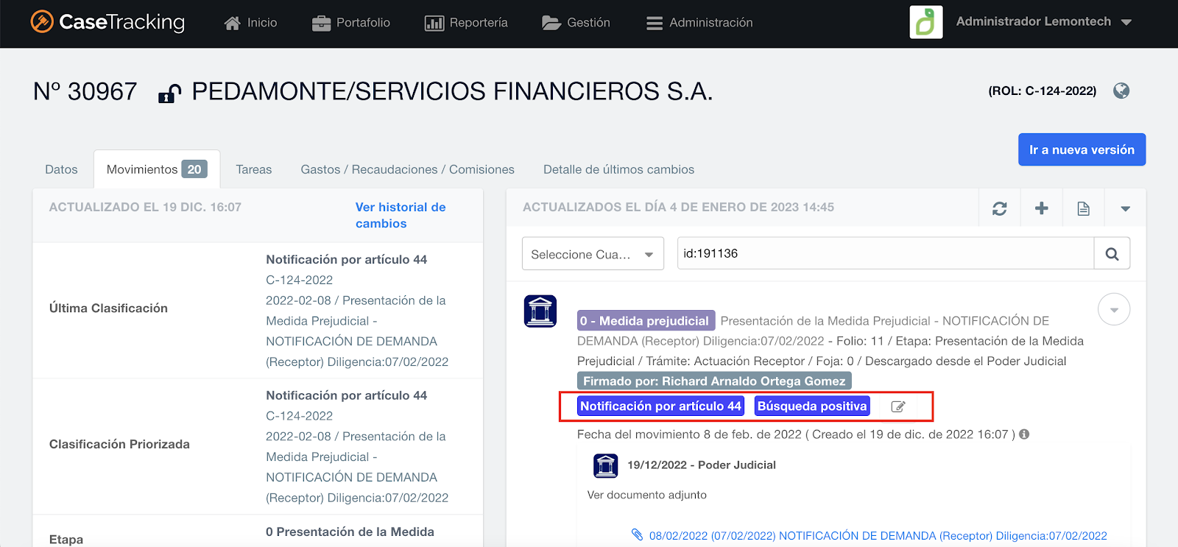Open the Administración menu
Image resolution: width=1178 pixels, height=547 pixels.
coord(699,23)
